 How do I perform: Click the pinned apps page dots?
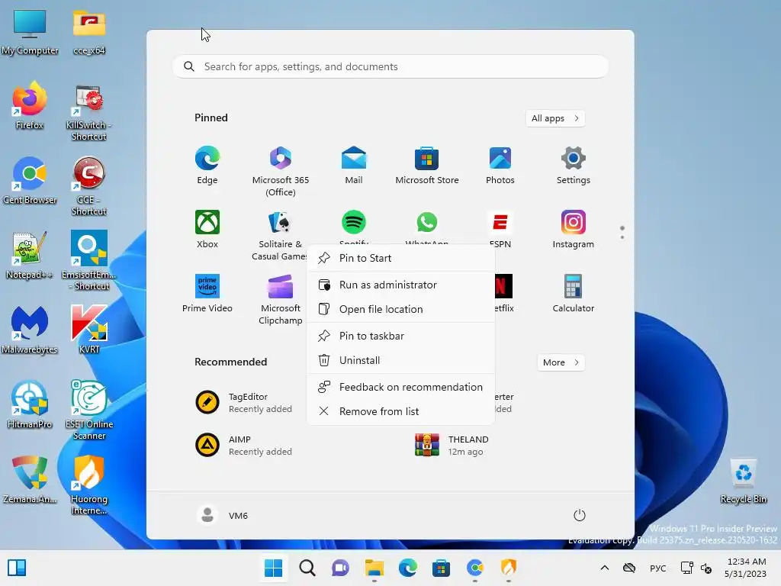[622, 232]
